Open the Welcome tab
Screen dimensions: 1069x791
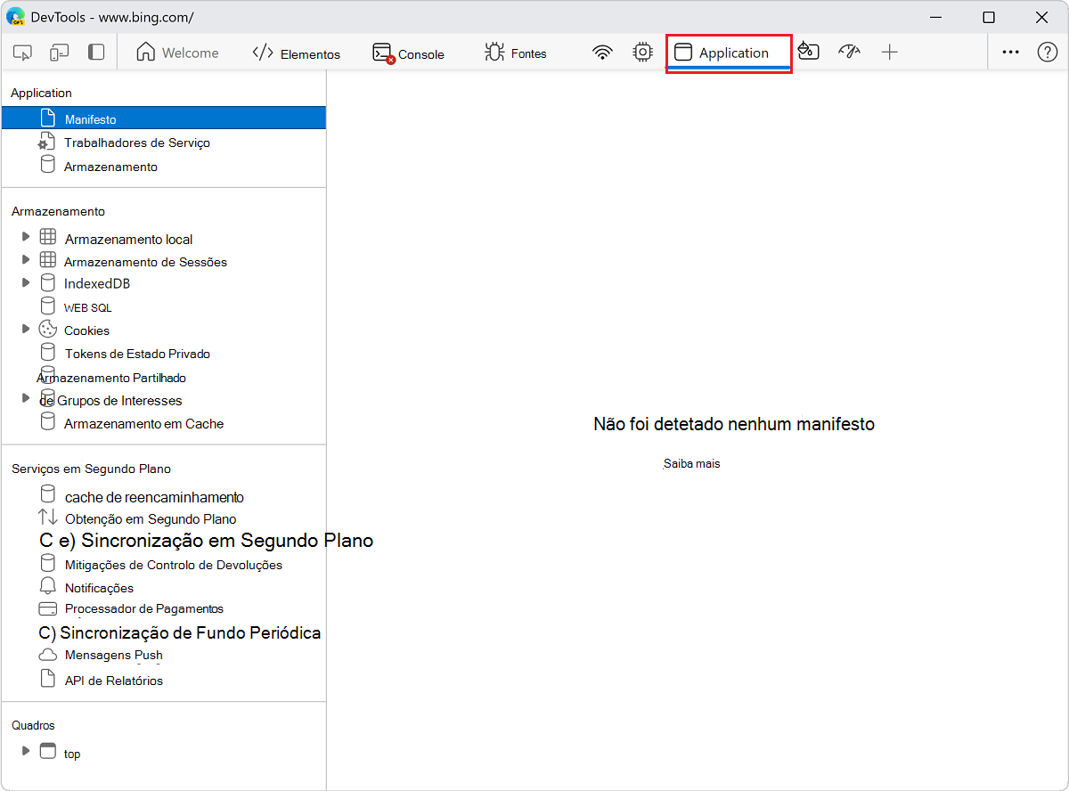tap(177, 53)
